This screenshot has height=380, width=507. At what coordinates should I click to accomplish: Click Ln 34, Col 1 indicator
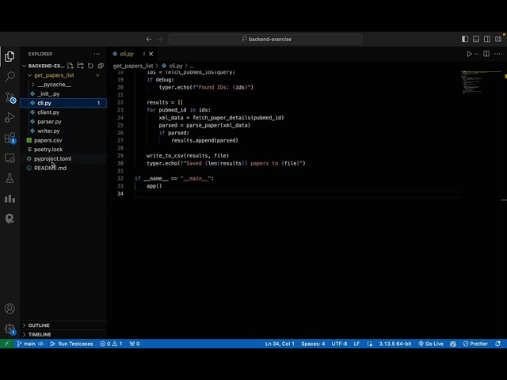280,344
